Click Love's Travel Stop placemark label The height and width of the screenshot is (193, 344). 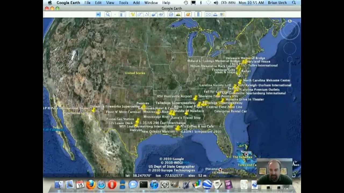[186, 118]
